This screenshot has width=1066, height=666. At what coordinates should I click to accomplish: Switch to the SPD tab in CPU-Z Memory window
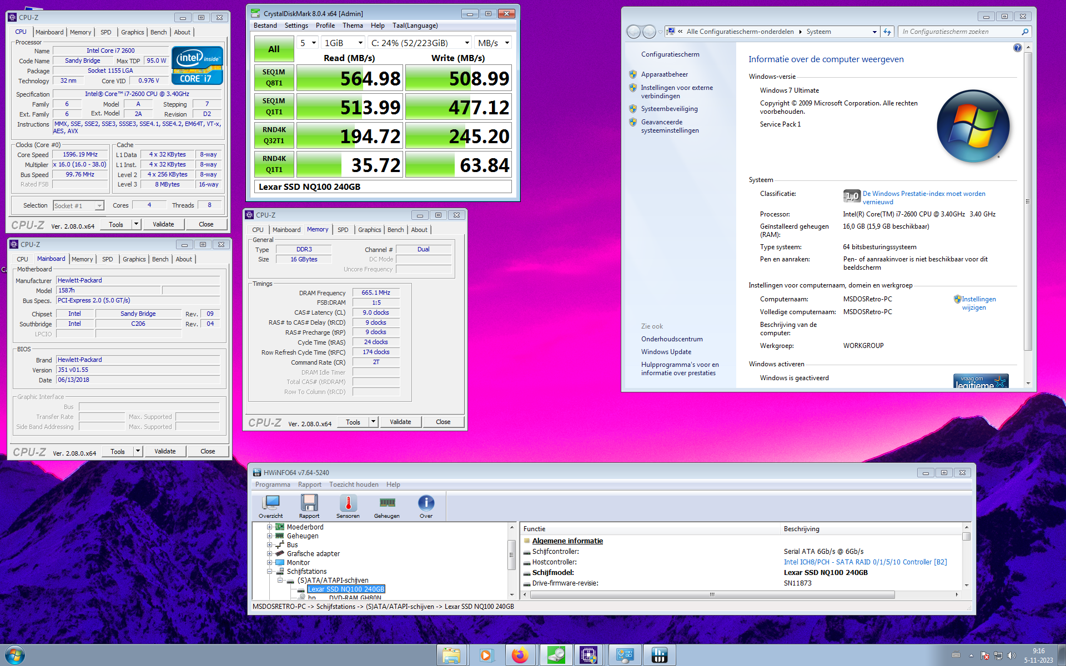point(343,230)
